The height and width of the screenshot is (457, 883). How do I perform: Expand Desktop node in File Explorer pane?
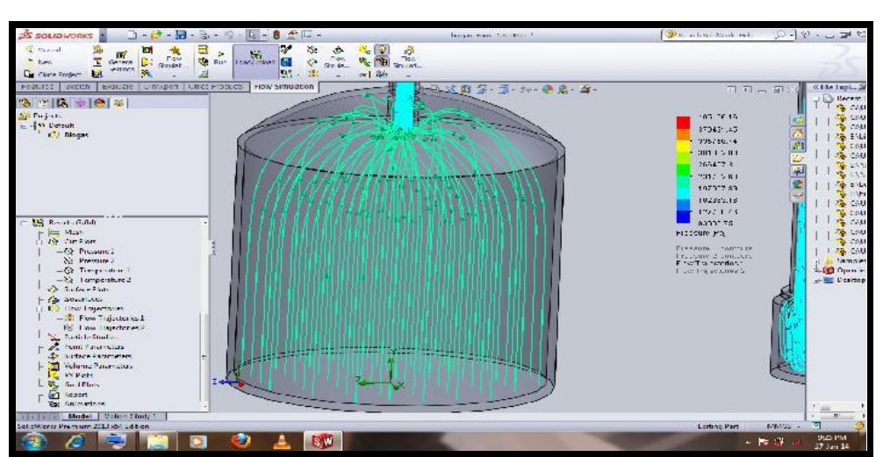click(x=817, y=280)
